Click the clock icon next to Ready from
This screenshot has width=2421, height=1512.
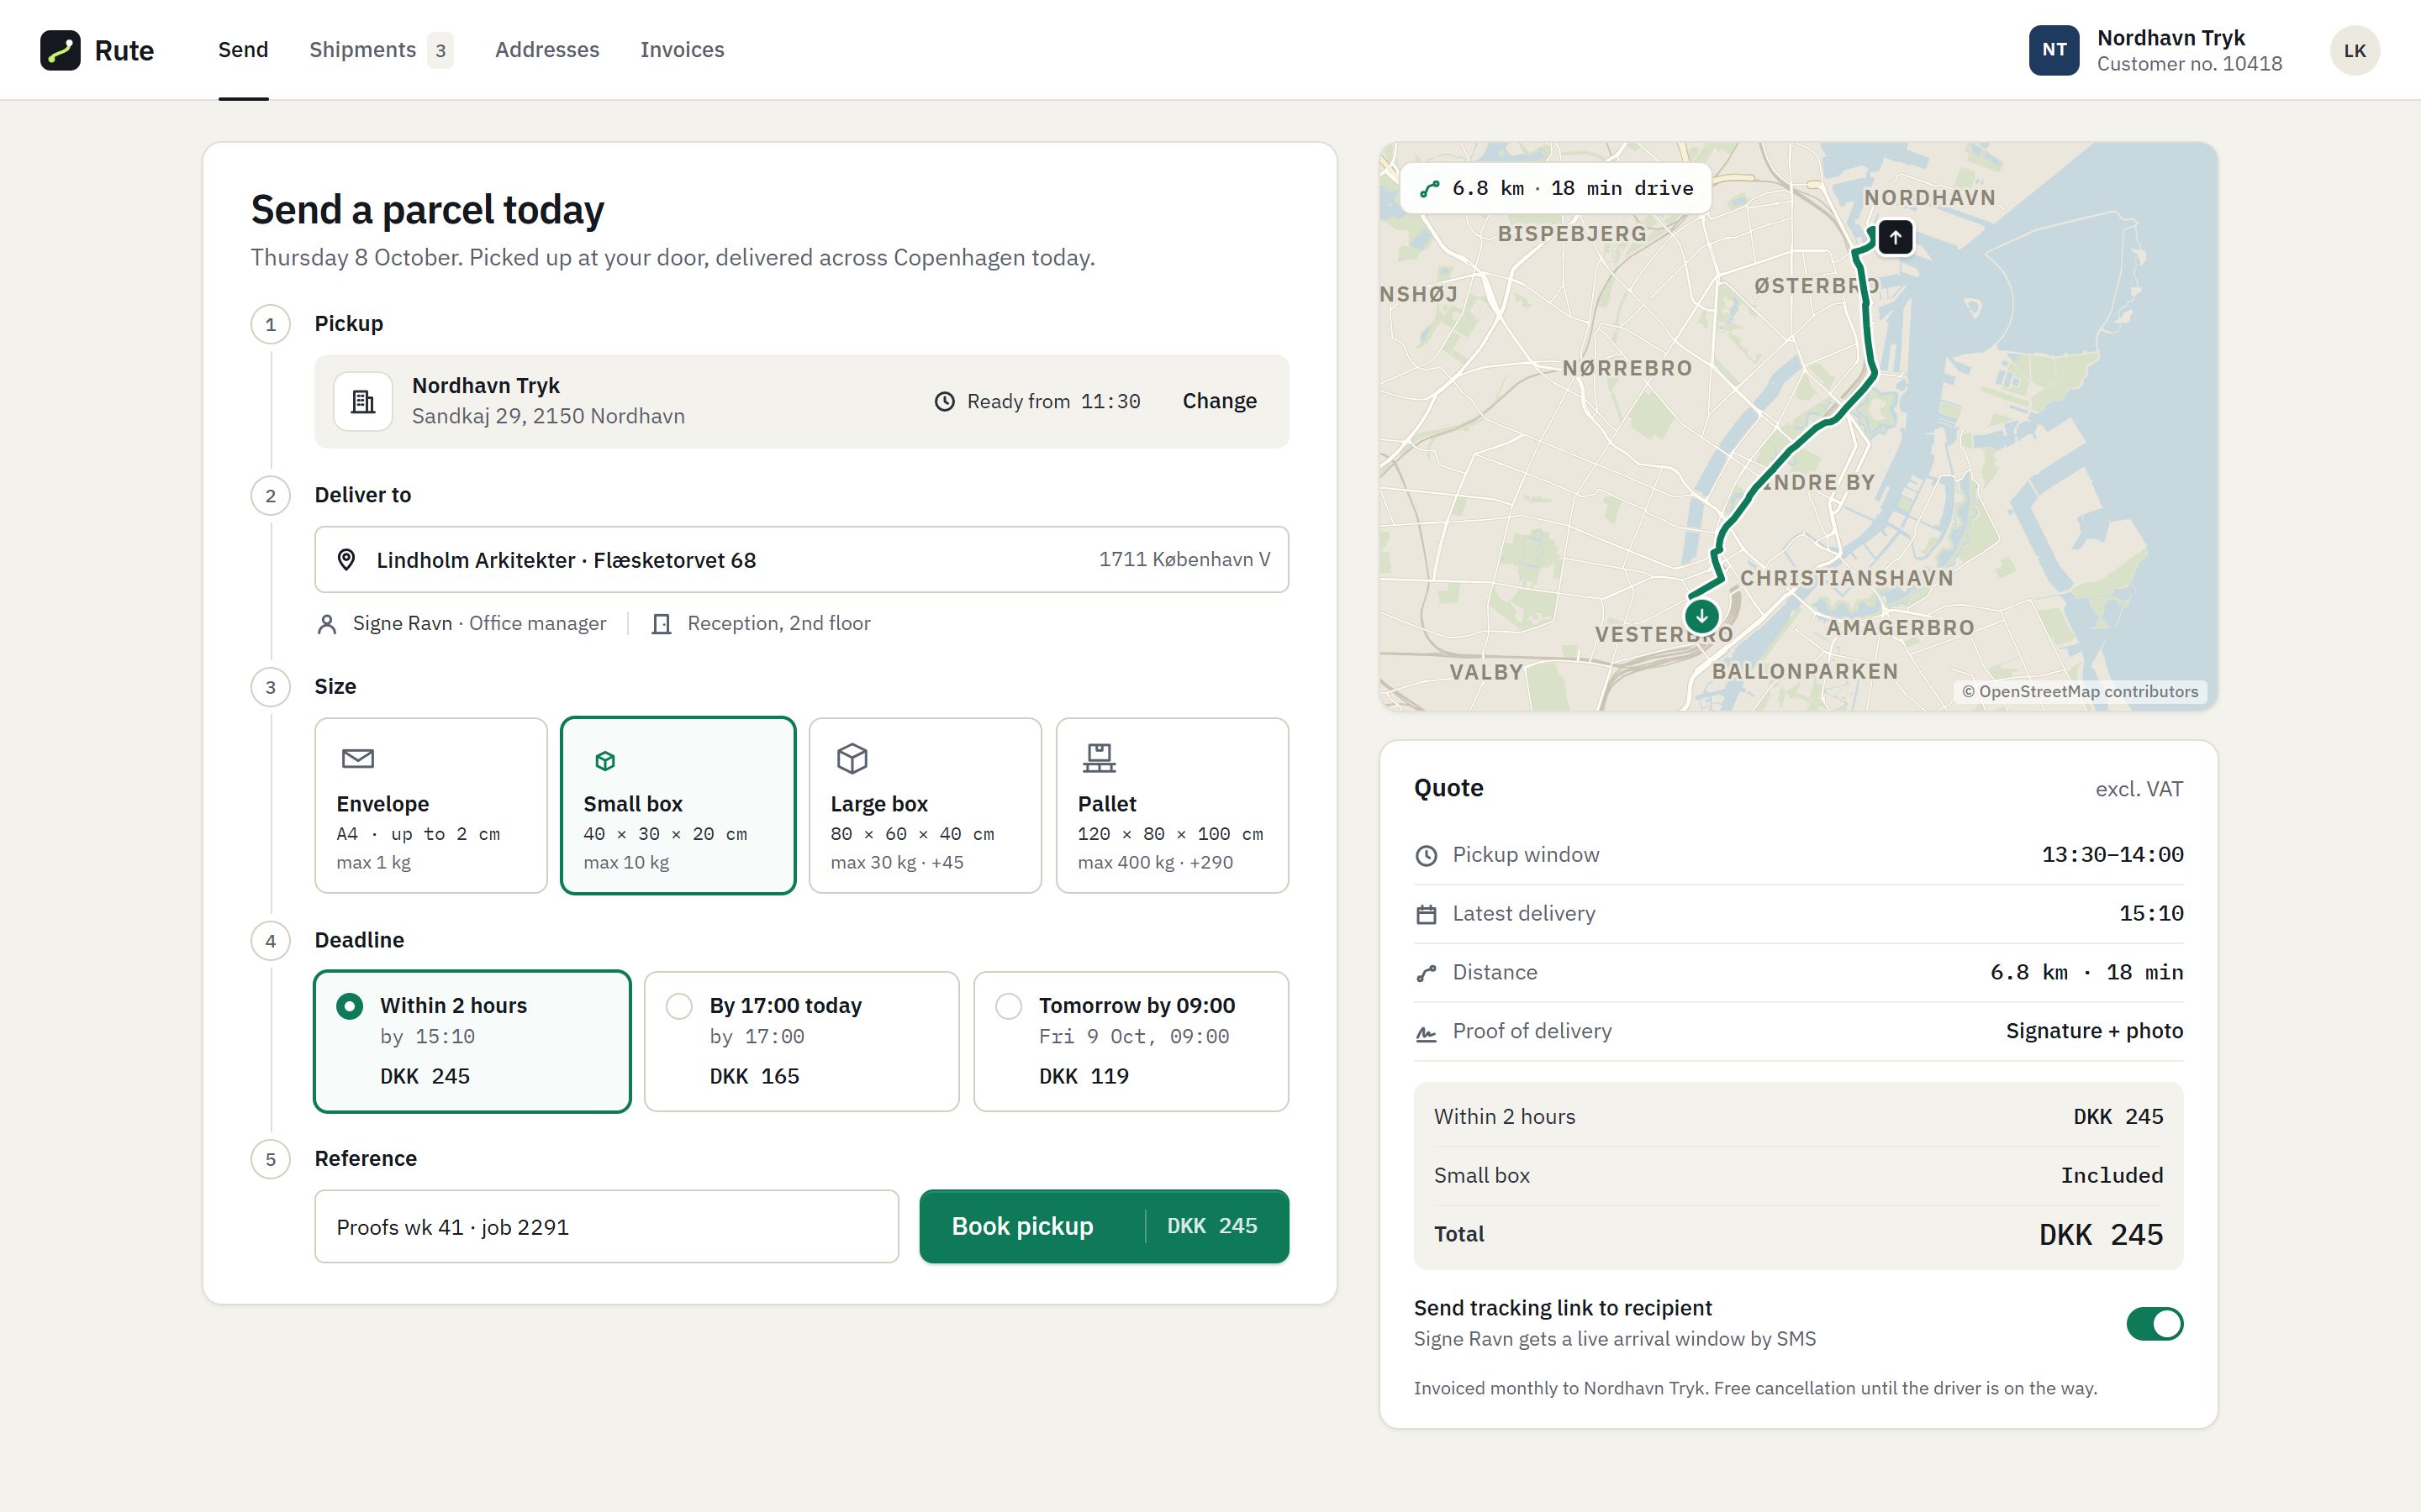(x=944, y=402)
